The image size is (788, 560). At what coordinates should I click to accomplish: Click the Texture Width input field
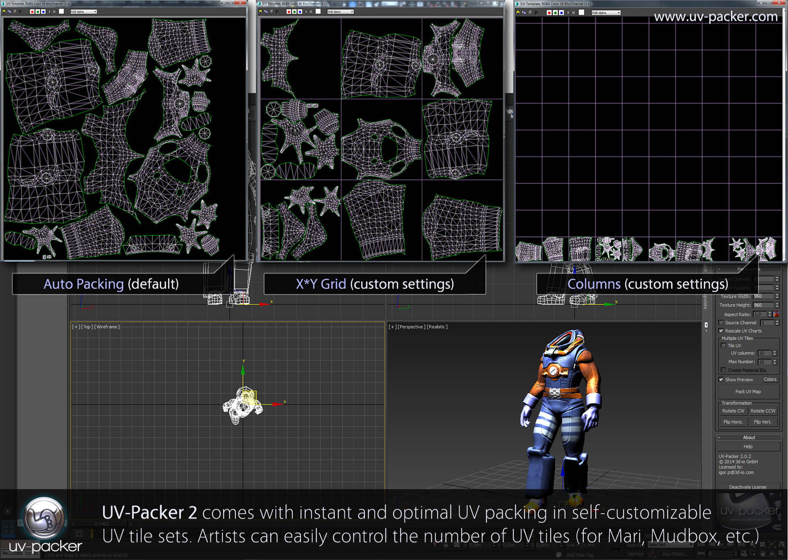pyautogui.click(x=763, y=296)
